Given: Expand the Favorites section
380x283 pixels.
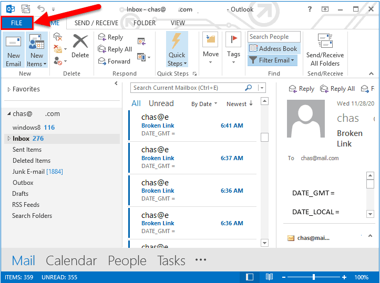Looking at the screenshot, I should (x=9, y=89).
